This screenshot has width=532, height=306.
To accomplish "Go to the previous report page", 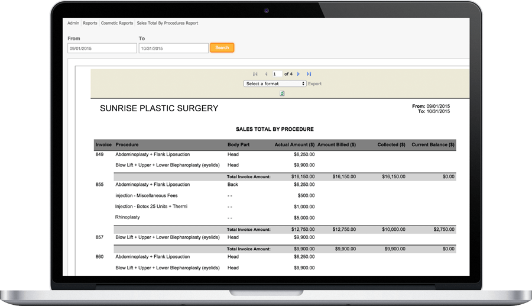I will pos(266,74).
